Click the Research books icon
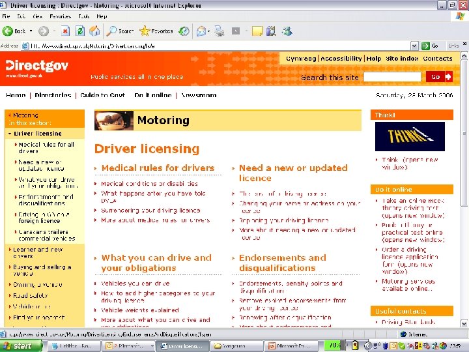The height and width of the screenshot is (352, 469). pos(271,31)
